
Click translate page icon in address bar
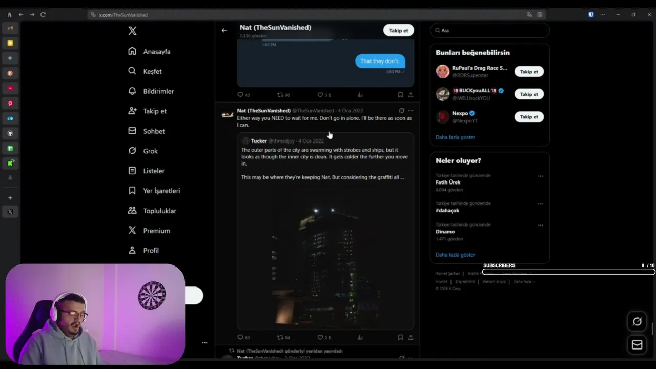pyautogui.click(x=529, y=15)
